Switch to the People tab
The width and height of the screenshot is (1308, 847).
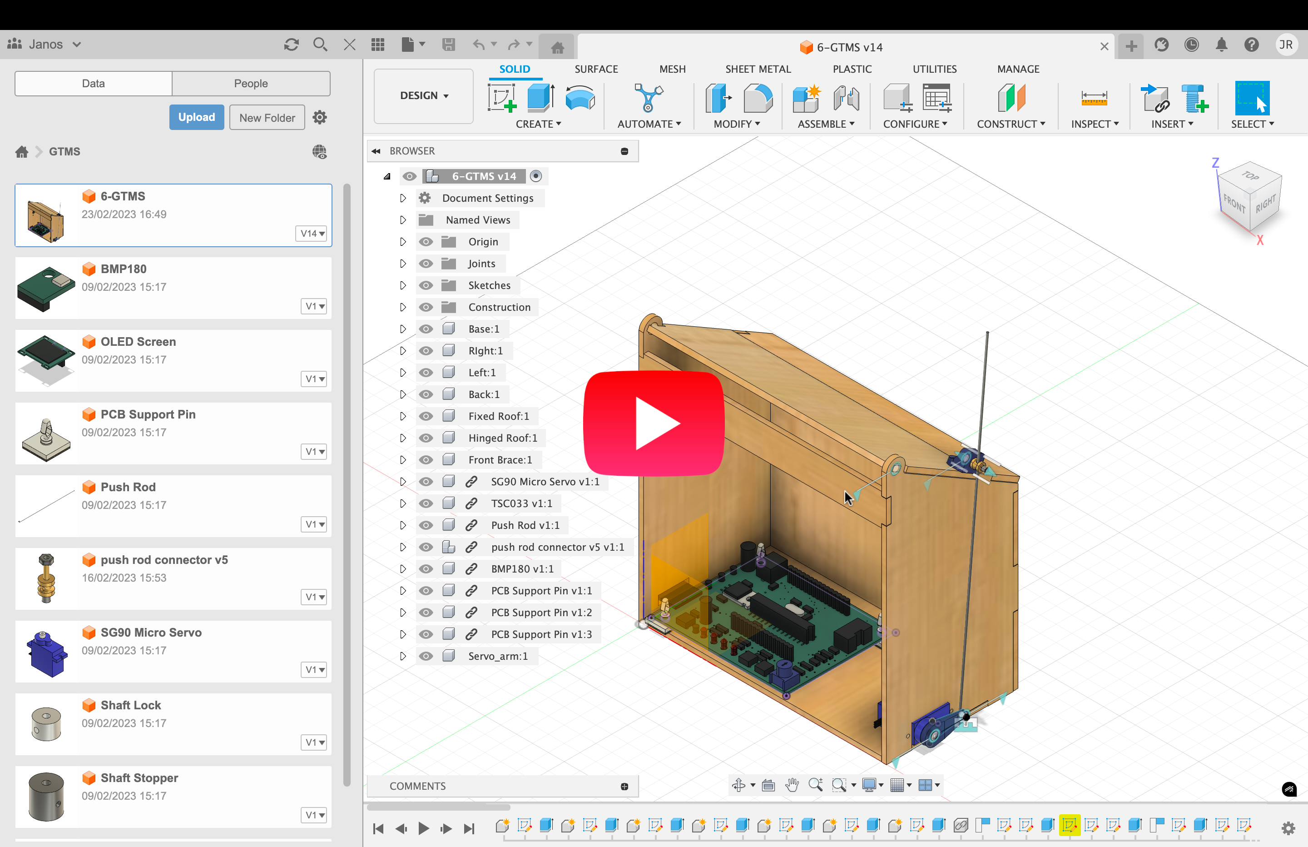(251, 84)
